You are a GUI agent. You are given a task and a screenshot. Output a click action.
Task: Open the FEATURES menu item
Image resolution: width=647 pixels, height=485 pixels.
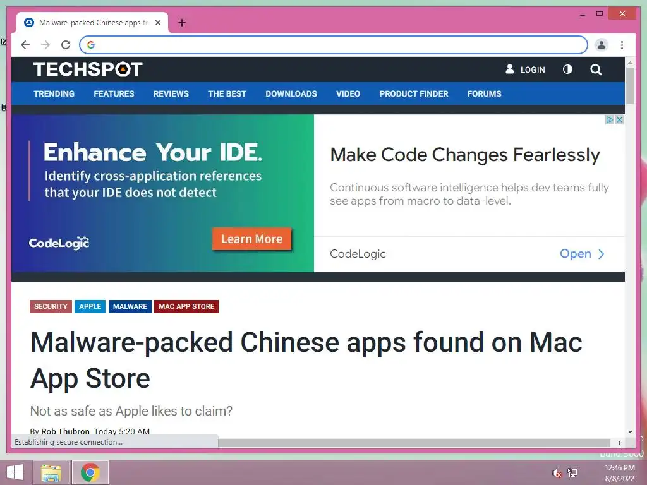[x=114, y=93]
